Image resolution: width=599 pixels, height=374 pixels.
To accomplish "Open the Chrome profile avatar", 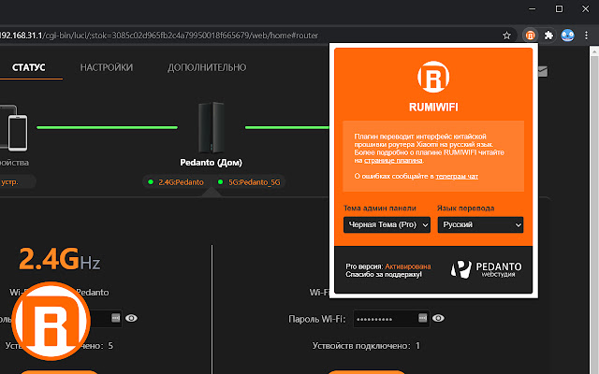I will (567, 36).
